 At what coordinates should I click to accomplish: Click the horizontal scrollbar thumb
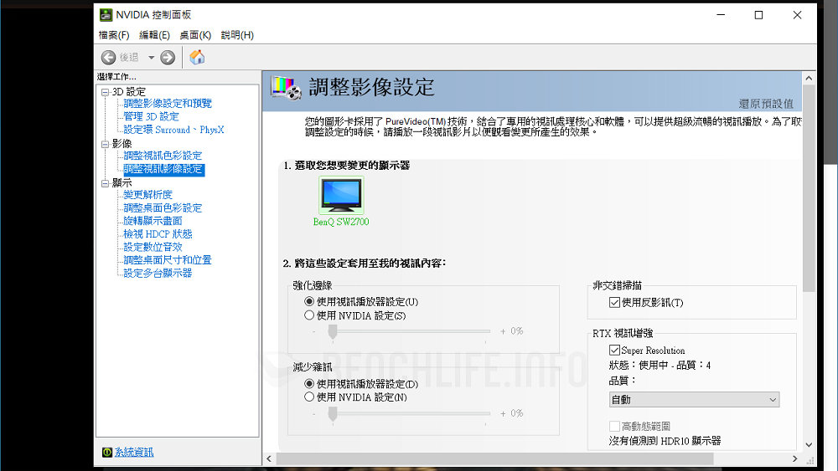494,458
